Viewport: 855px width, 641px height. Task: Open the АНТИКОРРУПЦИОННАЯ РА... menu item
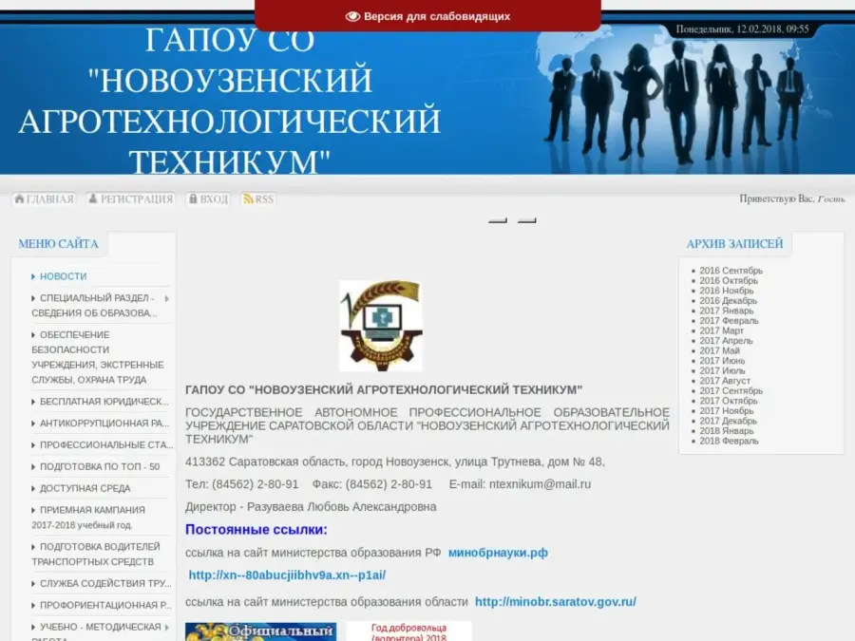(x=104, y=423)
